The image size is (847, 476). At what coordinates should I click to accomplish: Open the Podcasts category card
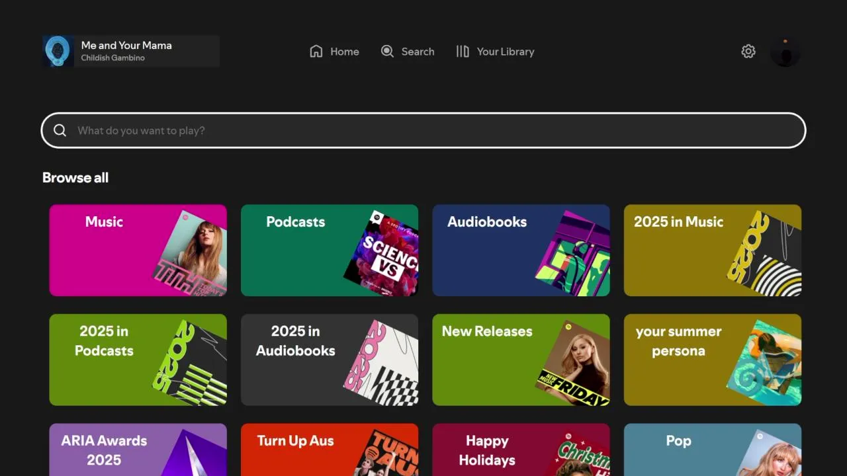pyautogui.click(x=330, y=251)
